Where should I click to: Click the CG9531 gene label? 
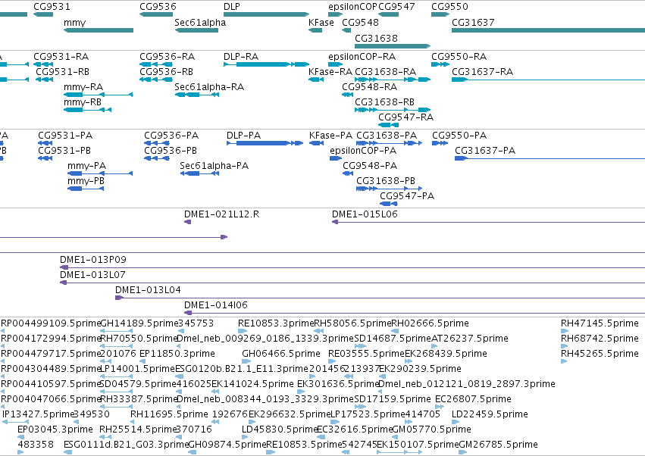52,7
